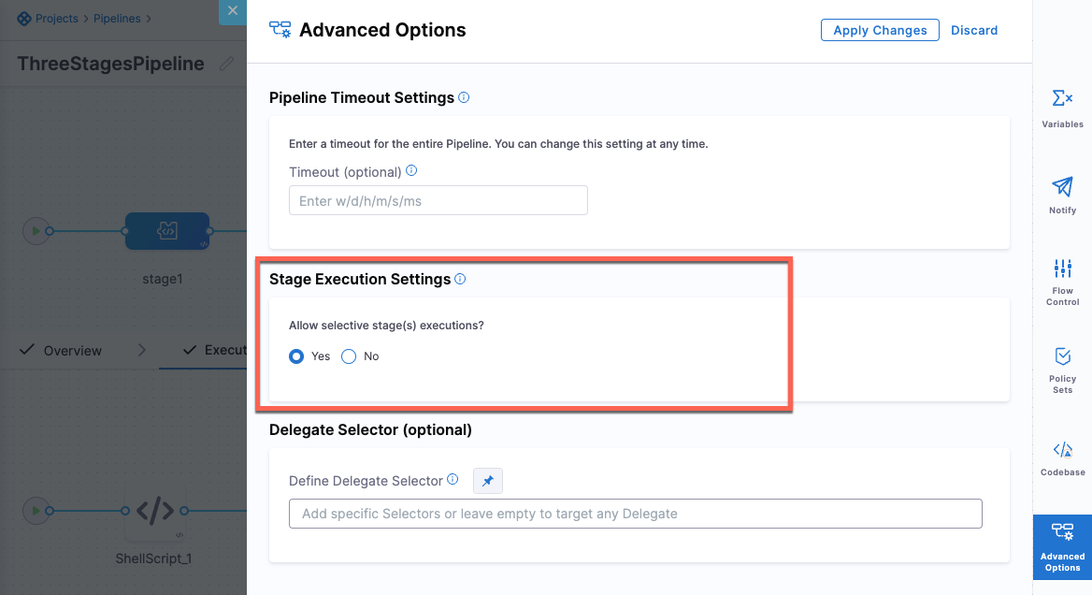The image size is (1092, 595).
Task: Switch to the Overview tab
Action: pos(72,351)
